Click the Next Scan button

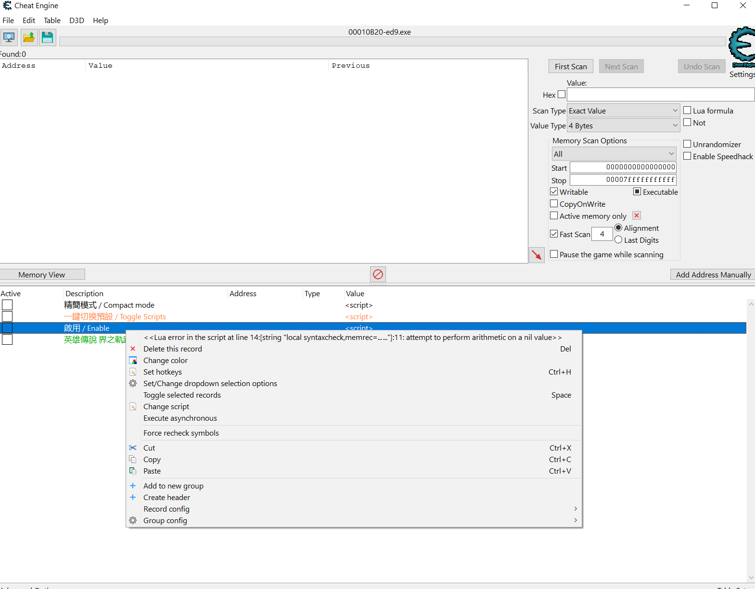pos(621,67)
